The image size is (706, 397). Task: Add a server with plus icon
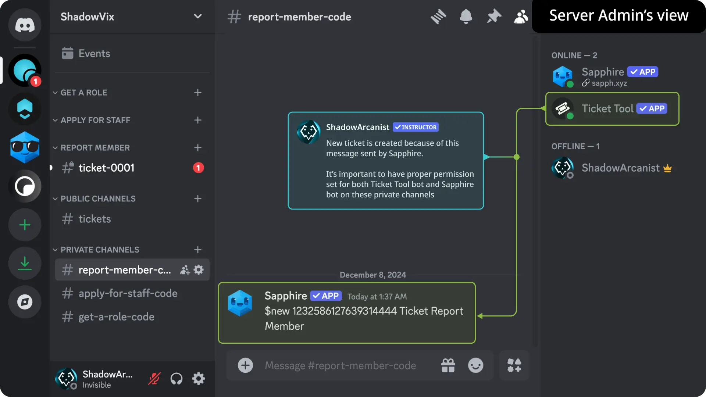click(x=25, y=225)
